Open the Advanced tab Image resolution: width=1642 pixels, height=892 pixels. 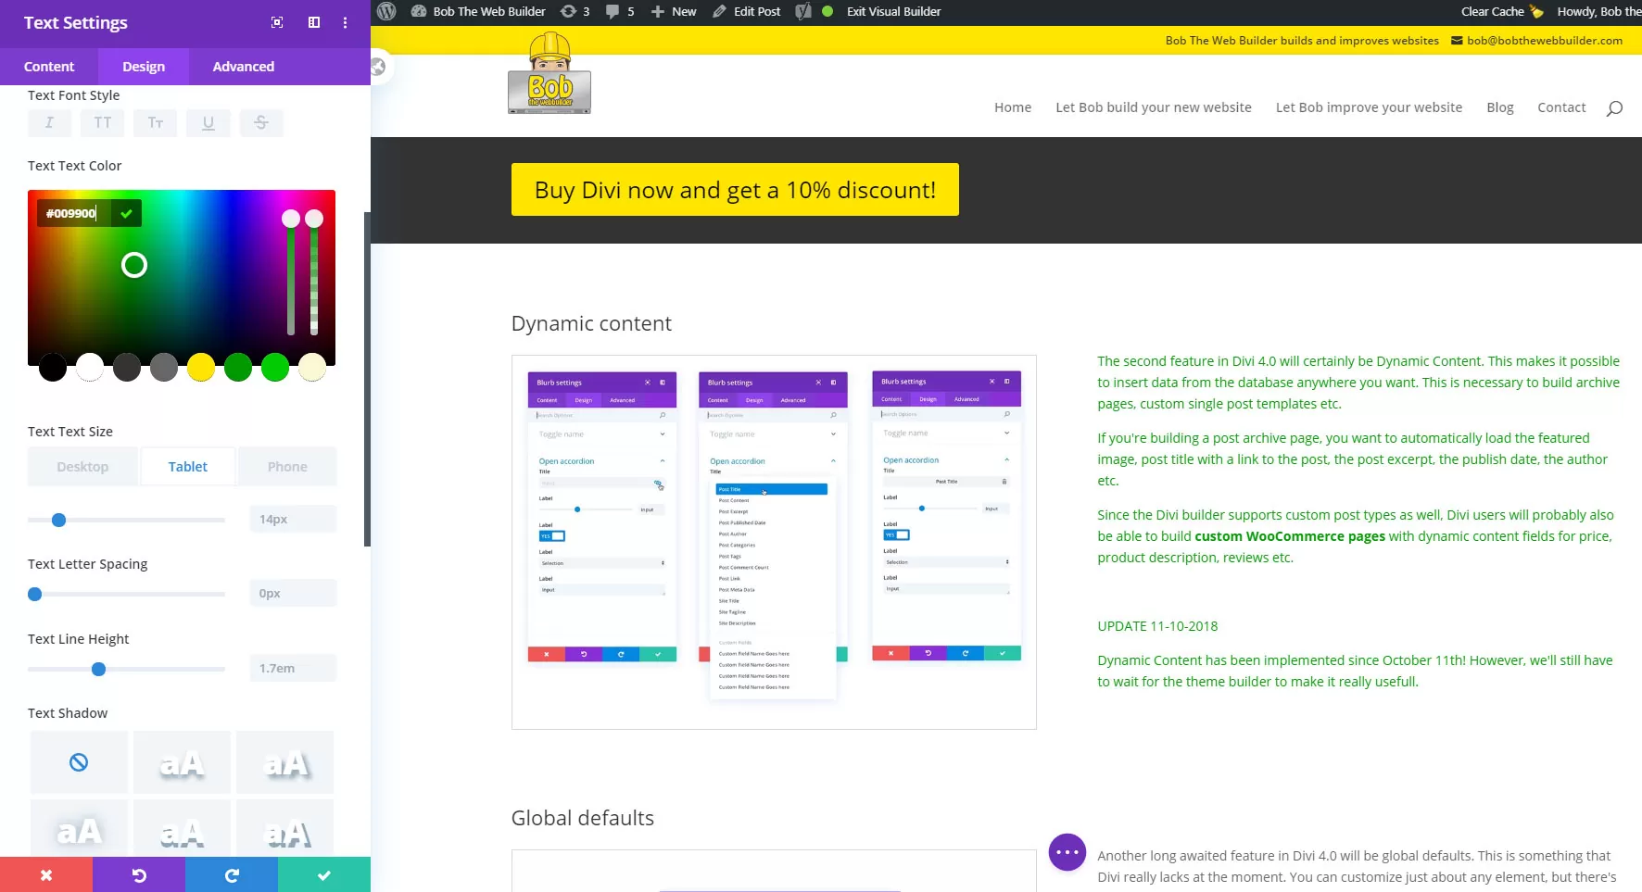[x=243, y=66]
